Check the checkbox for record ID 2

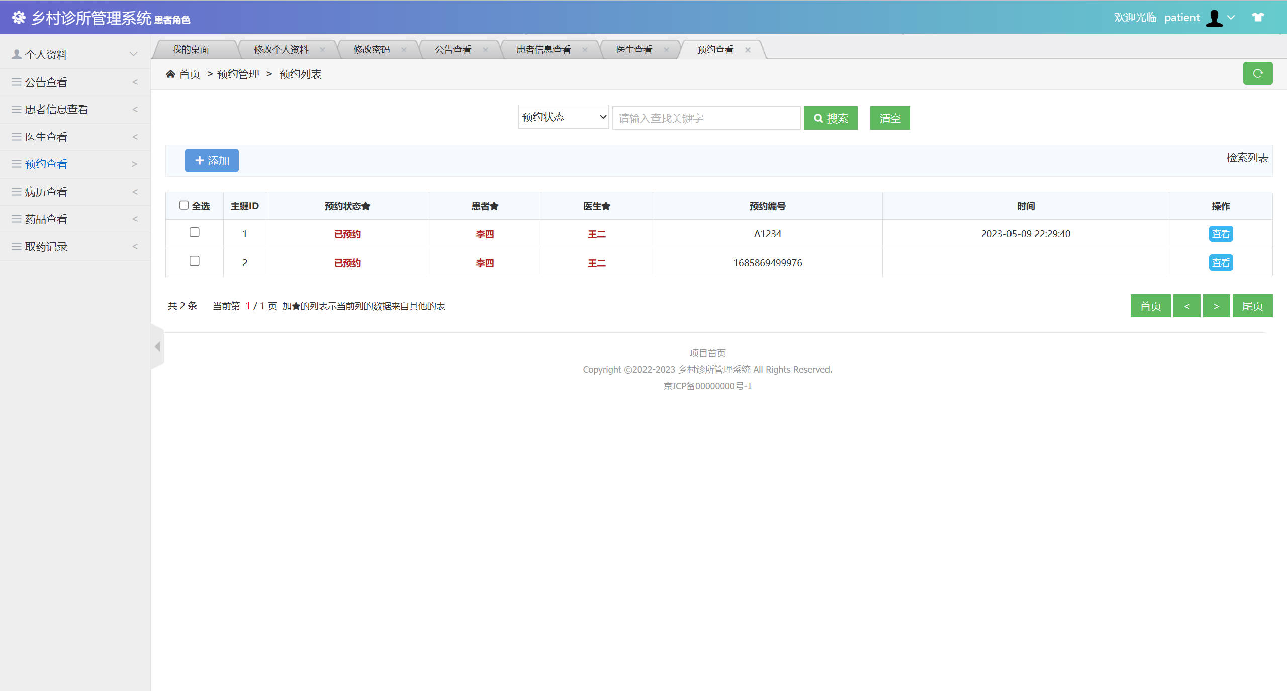pos(195,261)
